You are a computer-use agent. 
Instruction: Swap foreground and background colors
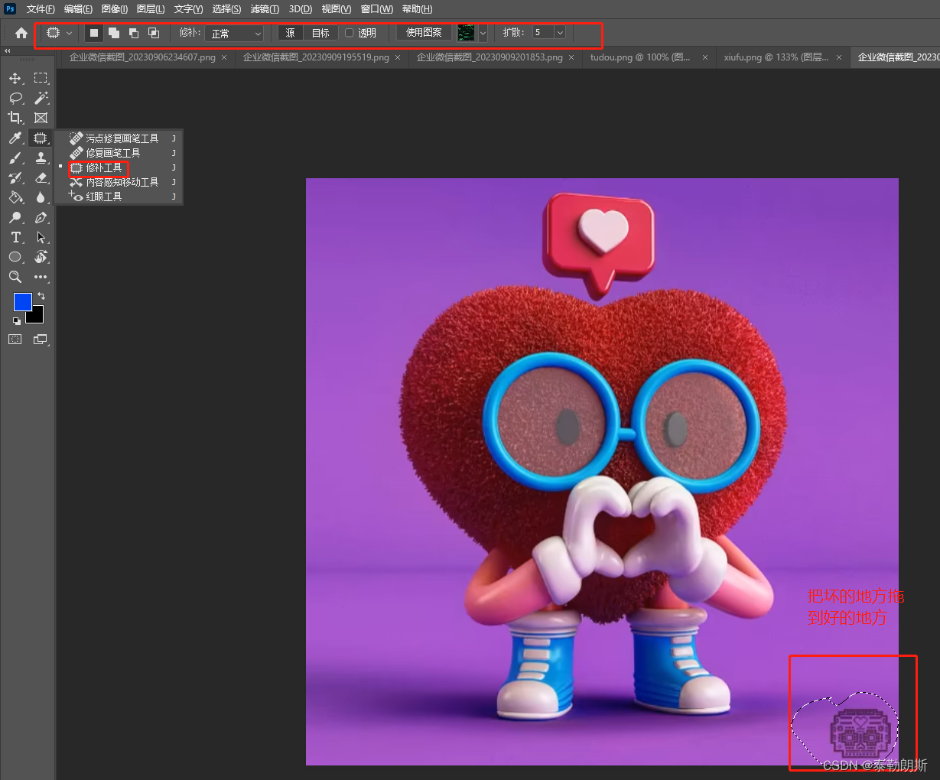point(41,296)
